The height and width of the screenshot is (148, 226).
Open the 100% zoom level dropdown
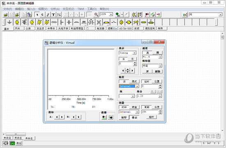(111, 14)
